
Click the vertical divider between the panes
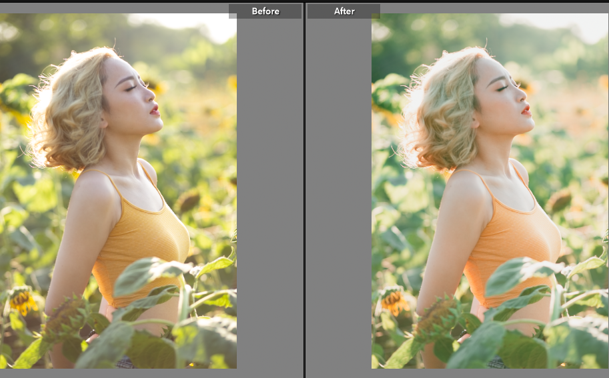304,193
